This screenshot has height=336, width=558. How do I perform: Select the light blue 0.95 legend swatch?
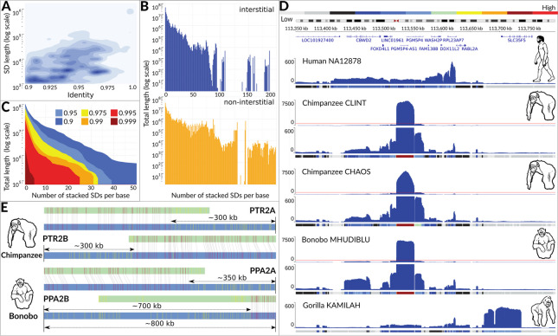(58, 113)
